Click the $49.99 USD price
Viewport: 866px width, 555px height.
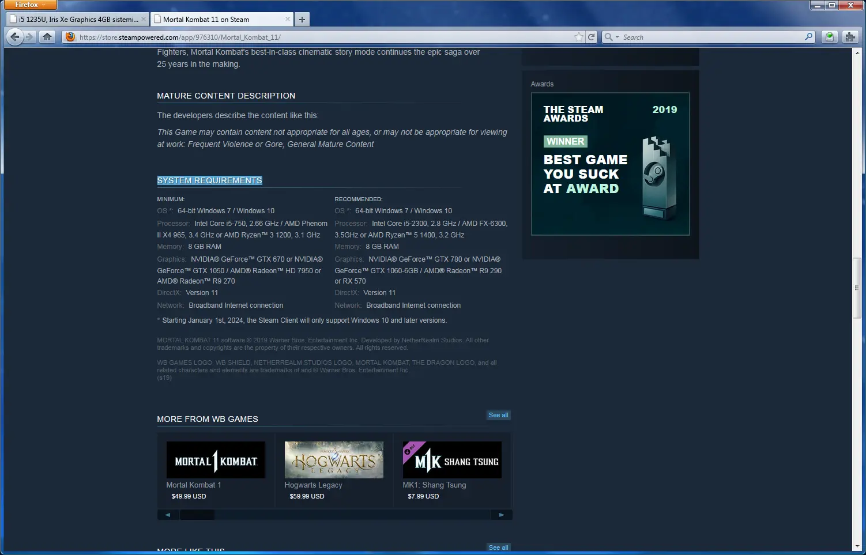189,496
